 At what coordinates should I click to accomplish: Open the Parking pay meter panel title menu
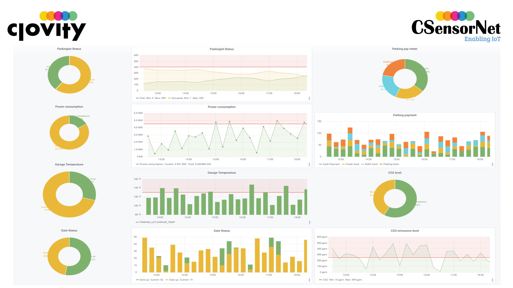click(405, 49)
